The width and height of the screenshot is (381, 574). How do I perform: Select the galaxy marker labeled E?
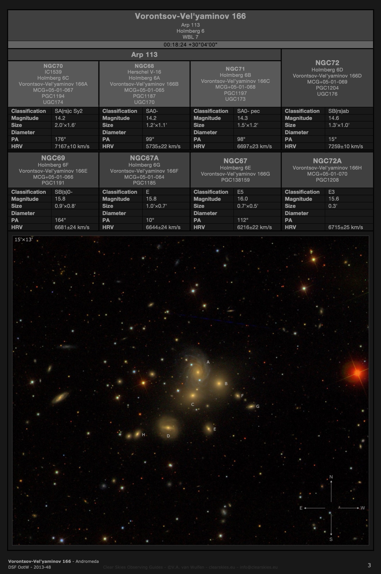coord(209,429)
